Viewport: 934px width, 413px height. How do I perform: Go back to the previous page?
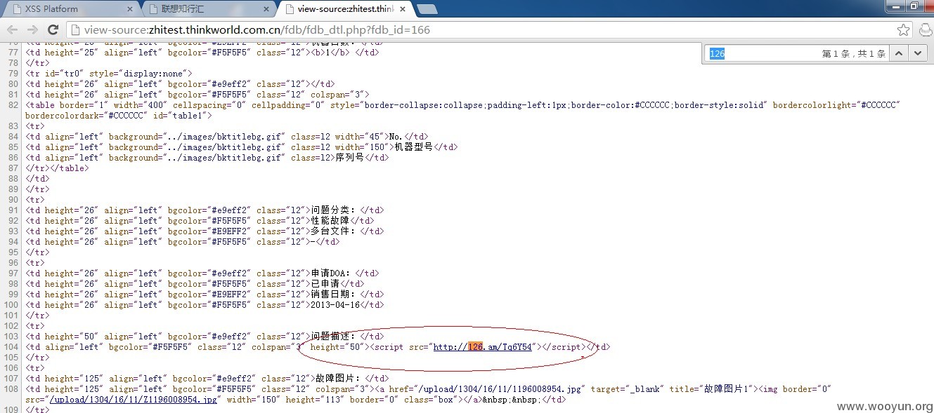13,30
